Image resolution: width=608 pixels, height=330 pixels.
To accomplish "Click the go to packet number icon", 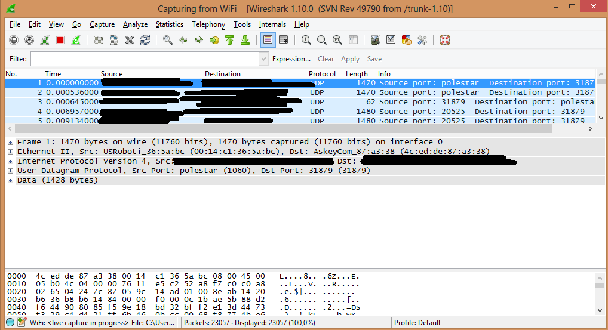I will [x=214, y=40].
